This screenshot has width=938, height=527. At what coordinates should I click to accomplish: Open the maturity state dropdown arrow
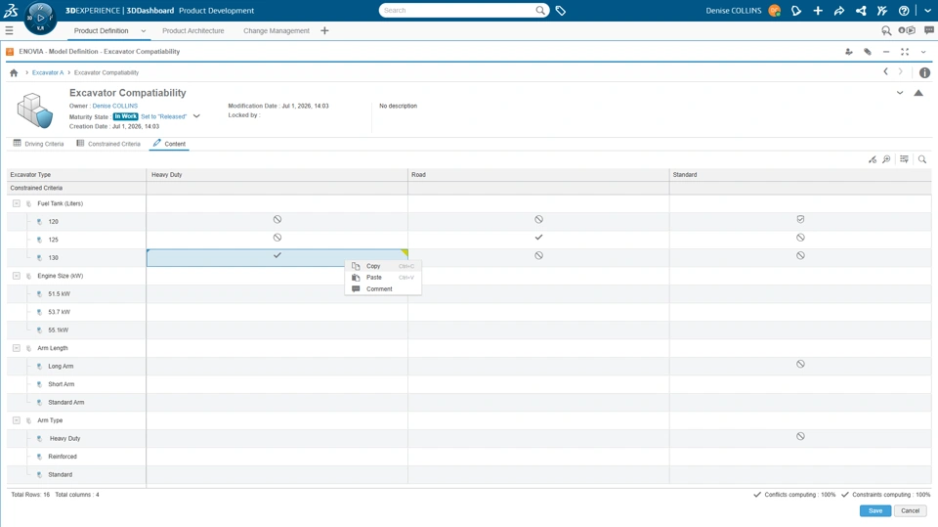pos(196,116)
